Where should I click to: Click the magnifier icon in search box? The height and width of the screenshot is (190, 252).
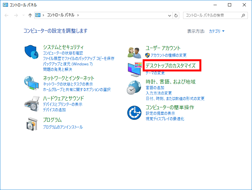243,15
